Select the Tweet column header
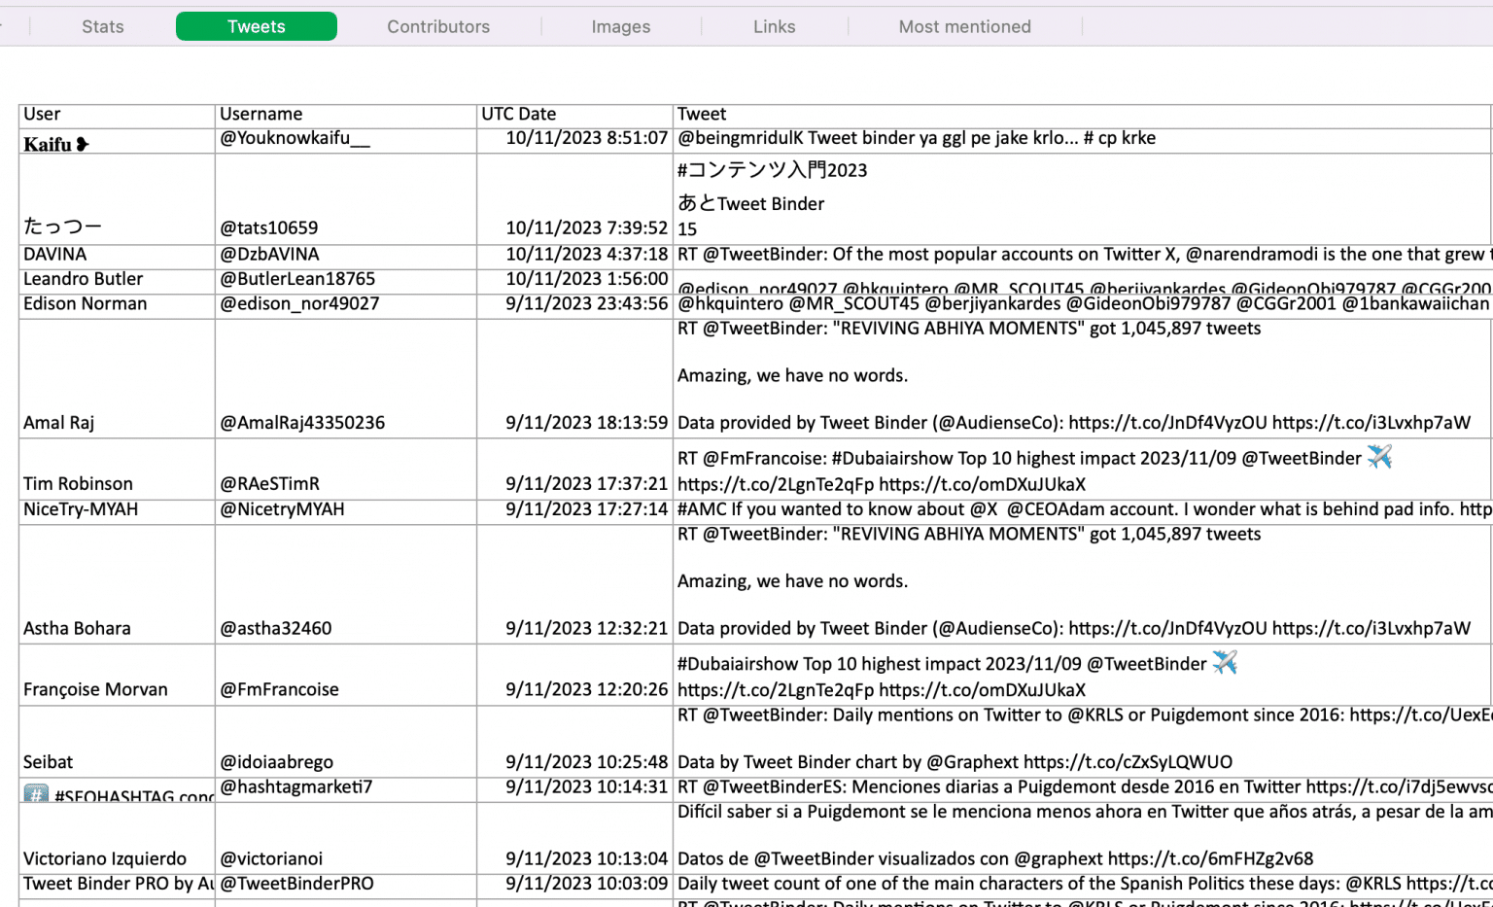This screenshot has width=1493, height=907. pos(702,114)
